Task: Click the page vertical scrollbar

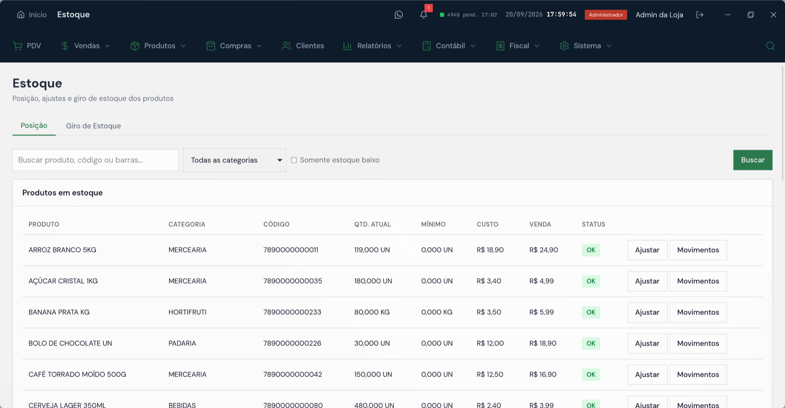Action: click(783, 123)
